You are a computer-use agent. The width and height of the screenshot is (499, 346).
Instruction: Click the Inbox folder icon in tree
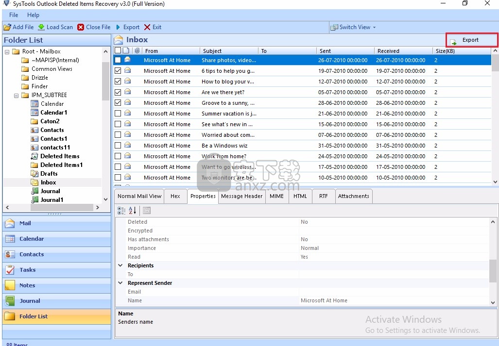click(34, 182)
